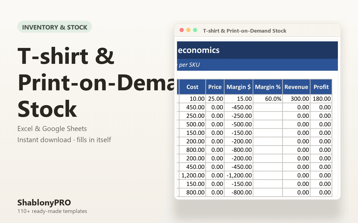
Task: Select the Margin $ column header
Action: pyautogui.click(x=239, y=87)
